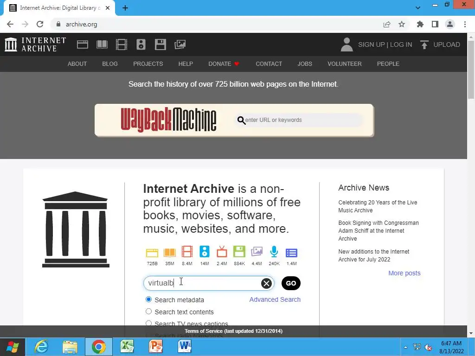Click the SIGN UP link

click(x=372, y=44)
